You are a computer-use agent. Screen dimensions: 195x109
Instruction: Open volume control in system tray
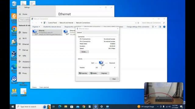click(169, 107)
